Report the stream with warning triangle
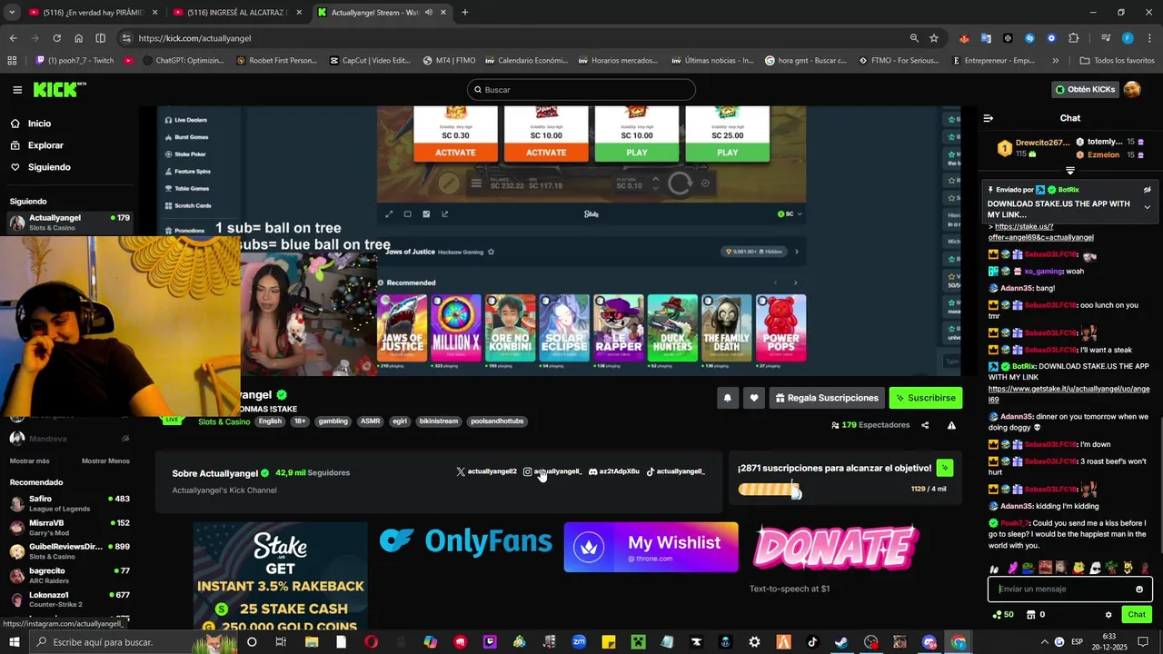This screenshot has width=1163, height=654. (x=951, y=425)
